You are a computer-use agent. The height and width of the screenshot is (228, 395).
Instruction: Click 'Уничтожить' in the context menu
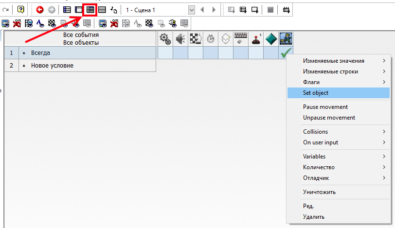pyautogui.click(x=319, y=192)
